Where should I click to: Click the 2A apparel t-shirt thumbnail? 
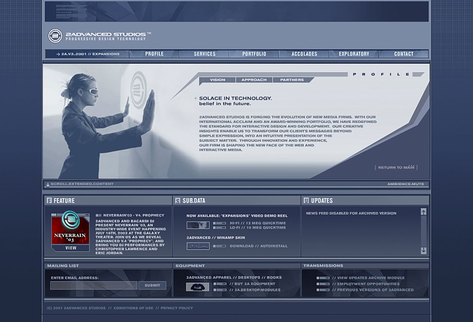coord(198,287)
